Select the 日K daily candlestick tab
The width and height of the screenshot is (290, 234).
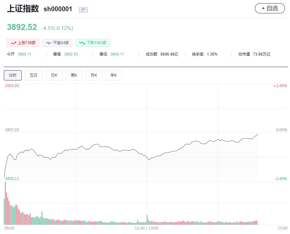(54, 75)
